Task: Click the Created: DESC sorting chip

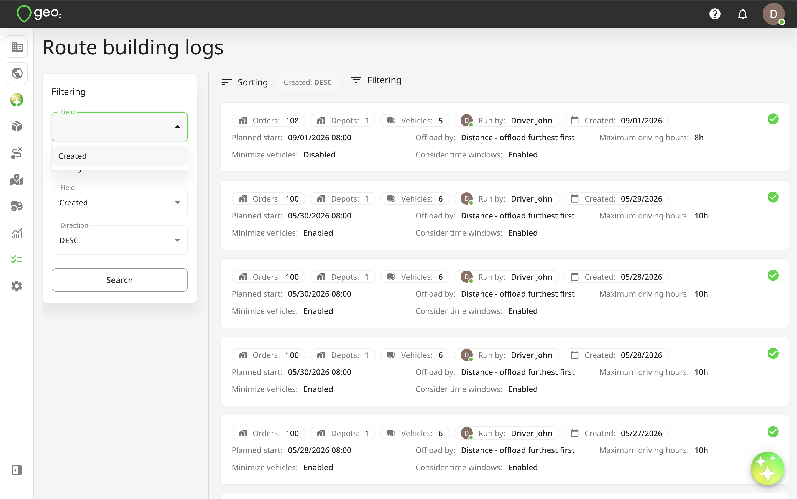Action: click(x=307, y=82)
